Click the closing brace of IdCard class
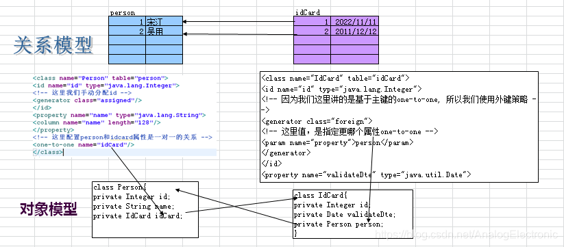Viewport: 564px width, 247px height. (x=295, y=233)
